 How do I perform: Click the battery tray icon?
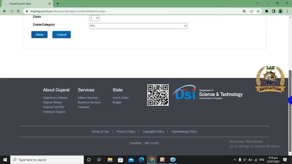pyautogui.click(x=250, y=160)
